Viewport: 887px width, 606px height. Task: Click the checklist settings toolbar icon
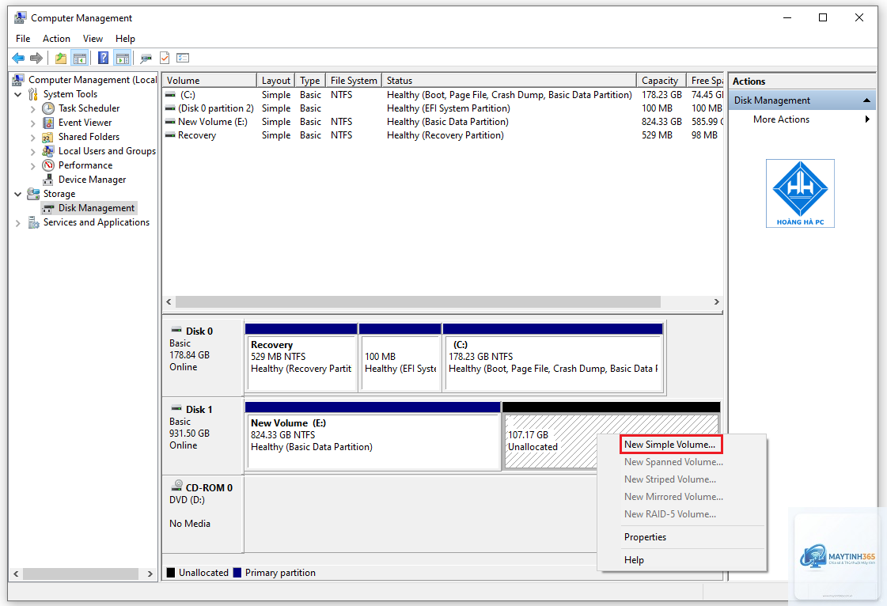coord(183,58)
